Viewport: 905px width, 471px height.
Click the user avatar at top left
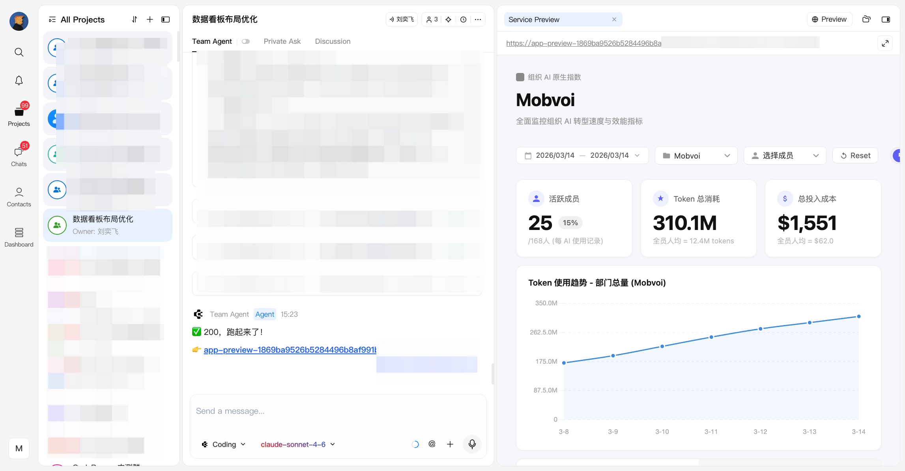[x=19, y=21]
